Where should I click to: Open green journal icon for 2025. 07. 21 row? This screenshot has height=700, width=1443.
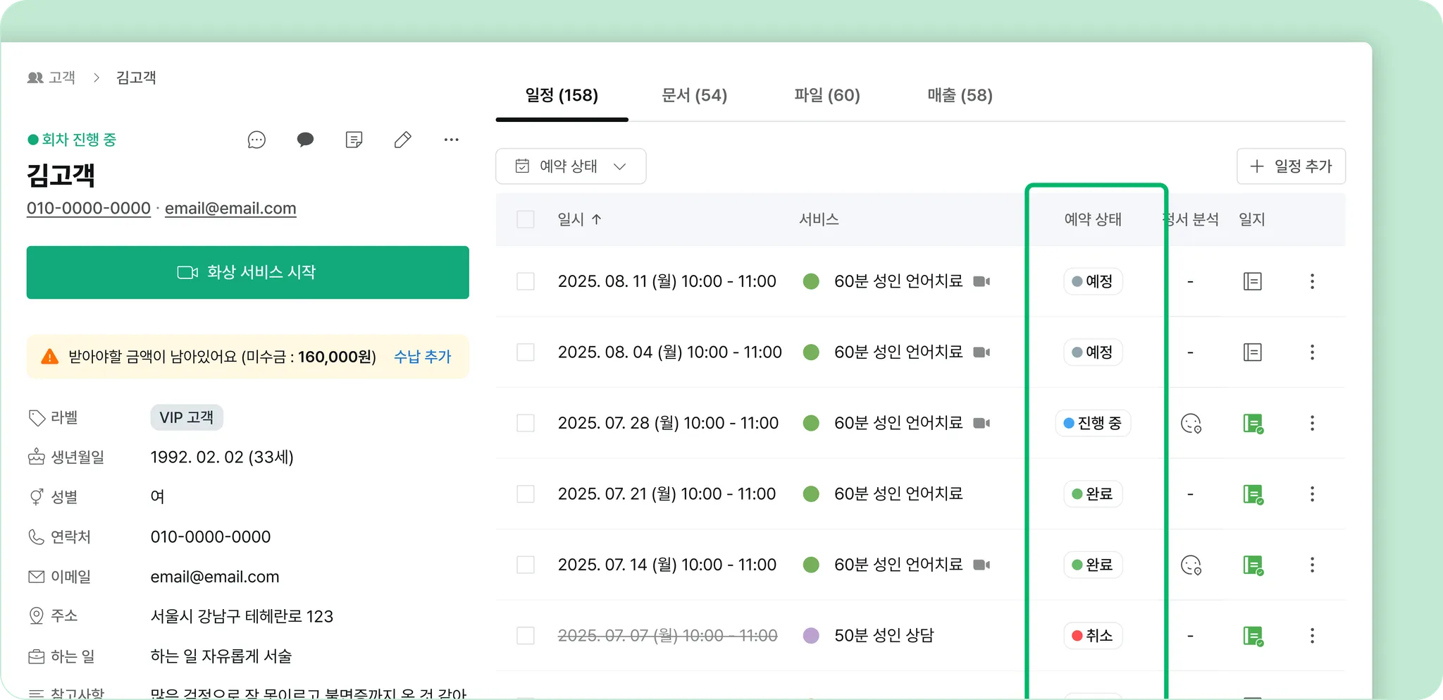tap(1253, 494)
